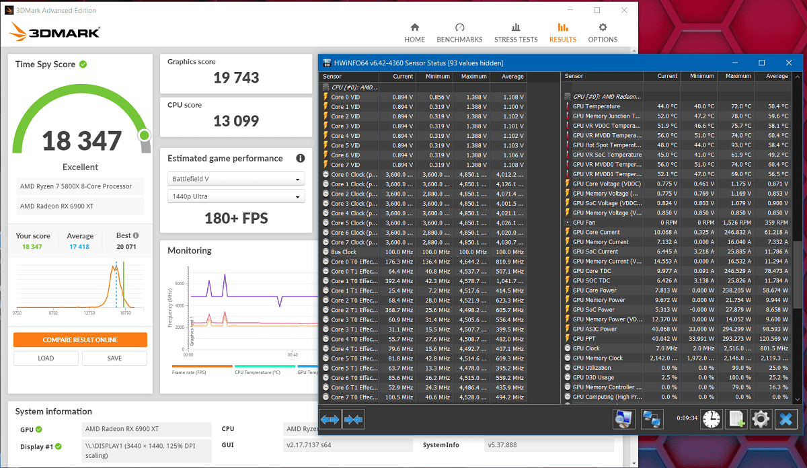
Task: Click the thermometer icon of GPU Temperature row
Action: (x=568, y=106)
